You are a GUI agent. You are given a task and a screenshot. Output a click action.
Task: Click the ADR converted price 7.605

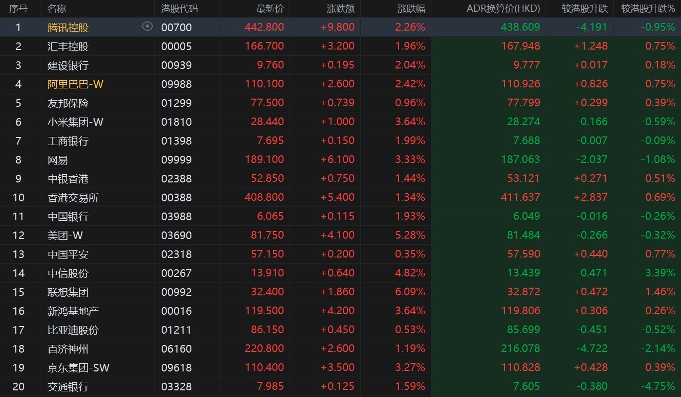525,387
